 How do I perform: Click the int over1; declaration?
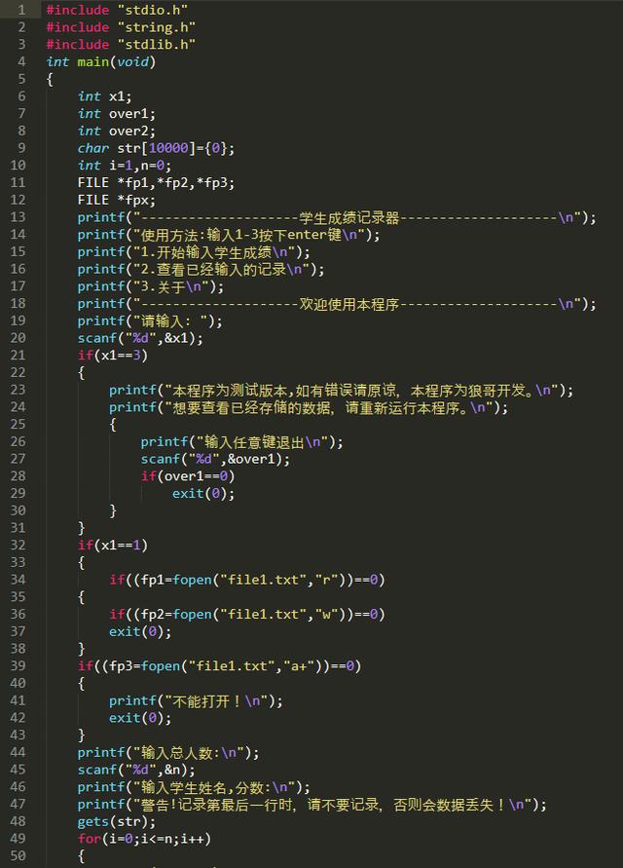[116, 113]
